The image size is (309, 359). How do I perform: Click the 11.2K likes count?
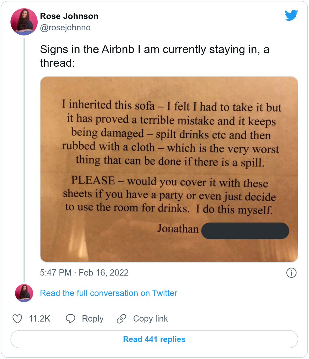[39, 319]
